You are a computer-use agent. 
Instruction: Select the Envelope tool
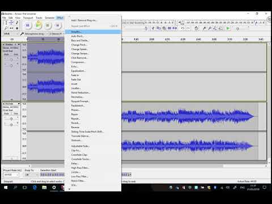click(x=11, y=23)
